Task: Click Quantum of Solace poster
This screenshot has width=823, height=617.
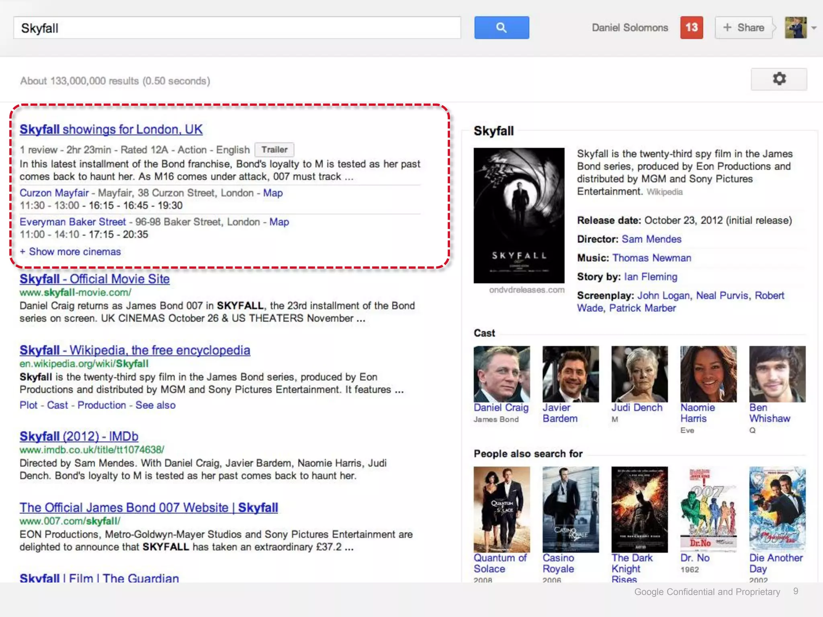Action: click(502, 509)
